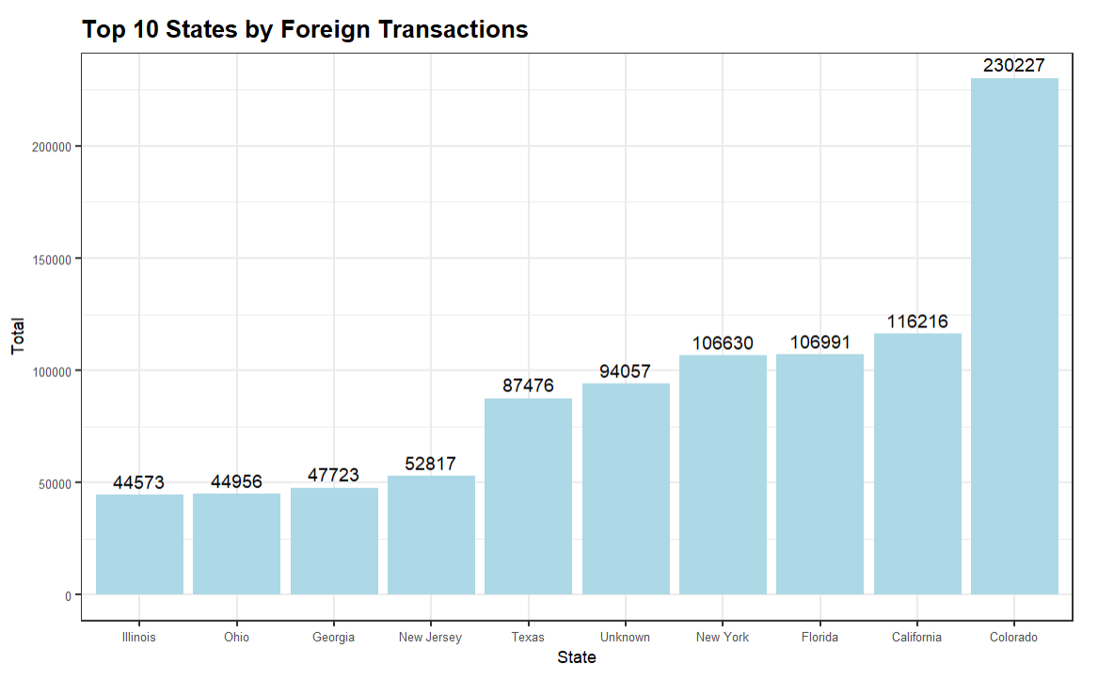
Task: Click the Illinois bar
Action: pyautogui.click(x=139, y=544)
